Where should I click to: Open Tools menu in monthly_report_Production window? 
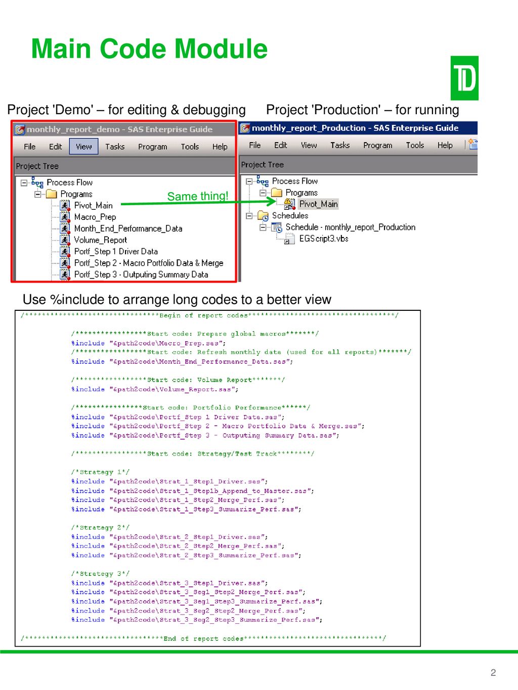415,145
